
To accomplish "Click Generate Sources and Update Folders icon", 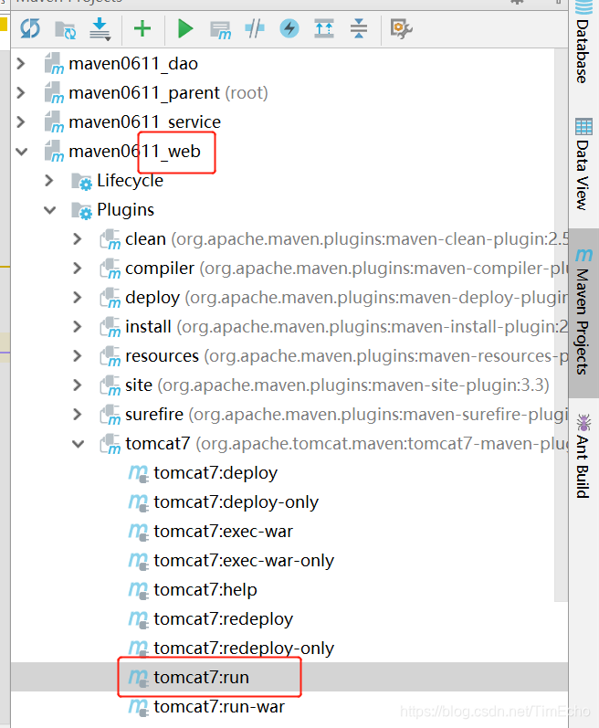I will point(66,29).
